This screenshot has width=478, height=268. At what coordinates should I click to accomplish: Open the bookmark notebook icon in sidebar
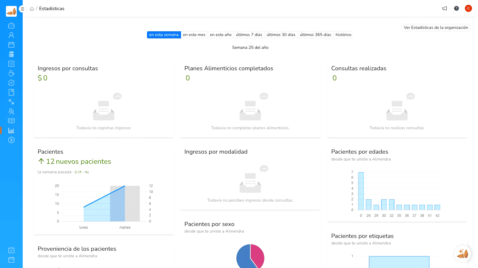11,92
